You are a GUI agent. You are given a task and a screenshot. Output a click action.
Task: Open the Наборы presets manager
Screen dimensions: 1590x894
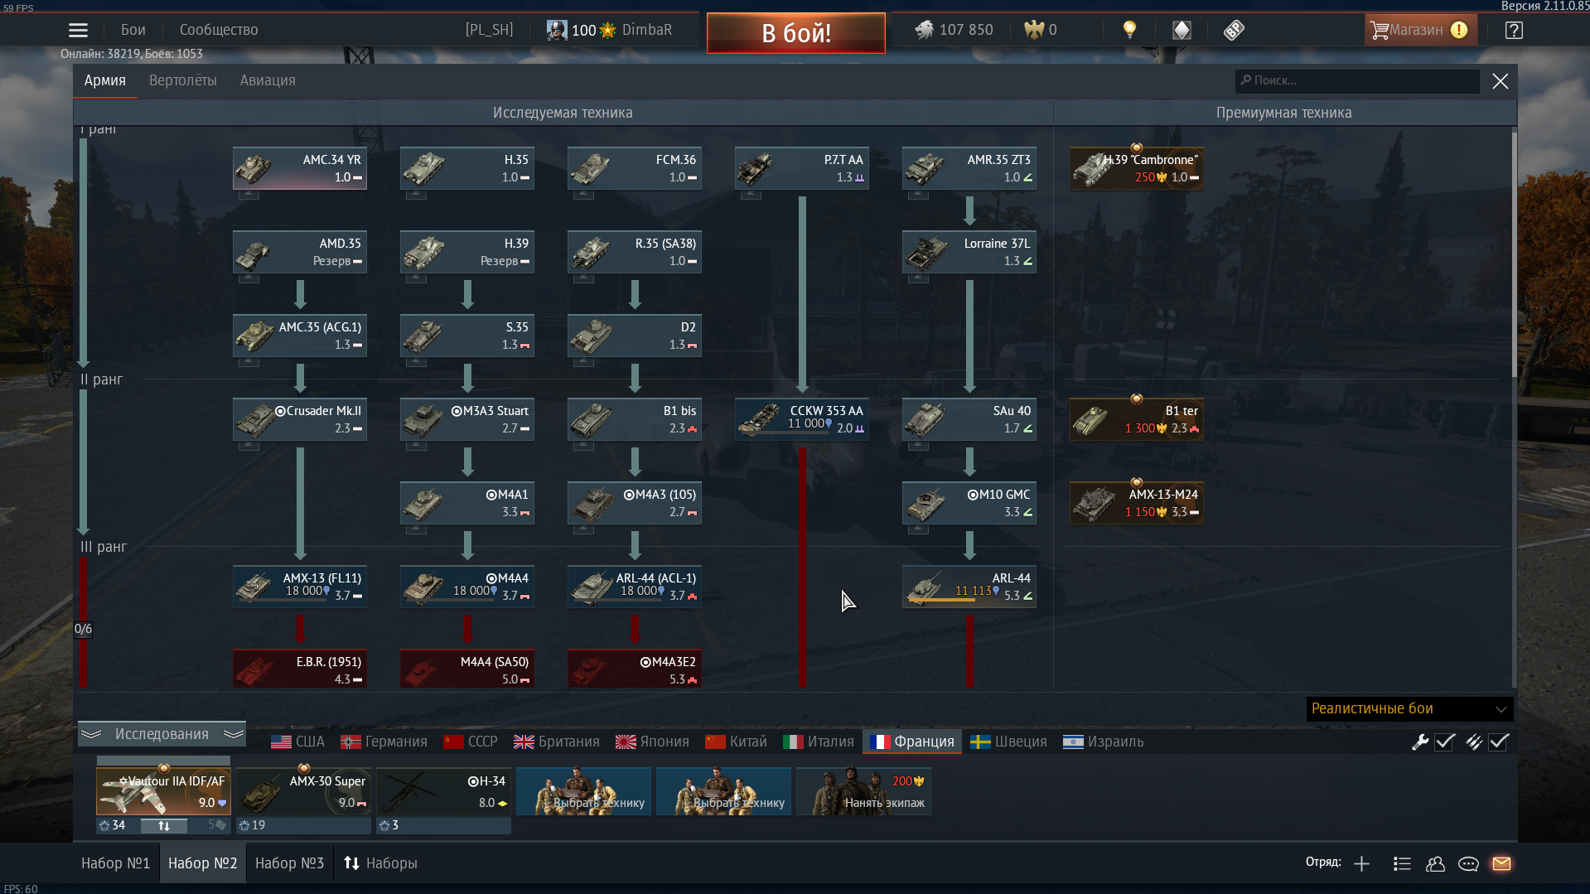(x=380, y=863)
